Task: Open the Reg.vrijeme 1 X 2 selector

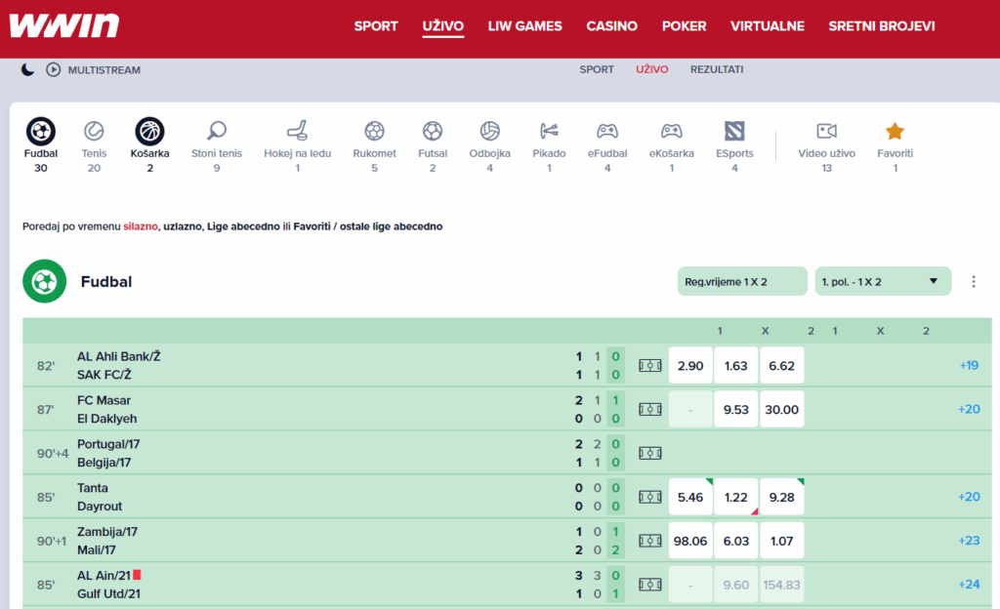Action: pyautogui.click(x=742, y=281)
